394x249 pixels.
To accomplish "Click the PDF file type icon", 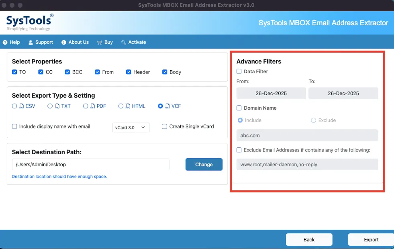I will (93, 106).
